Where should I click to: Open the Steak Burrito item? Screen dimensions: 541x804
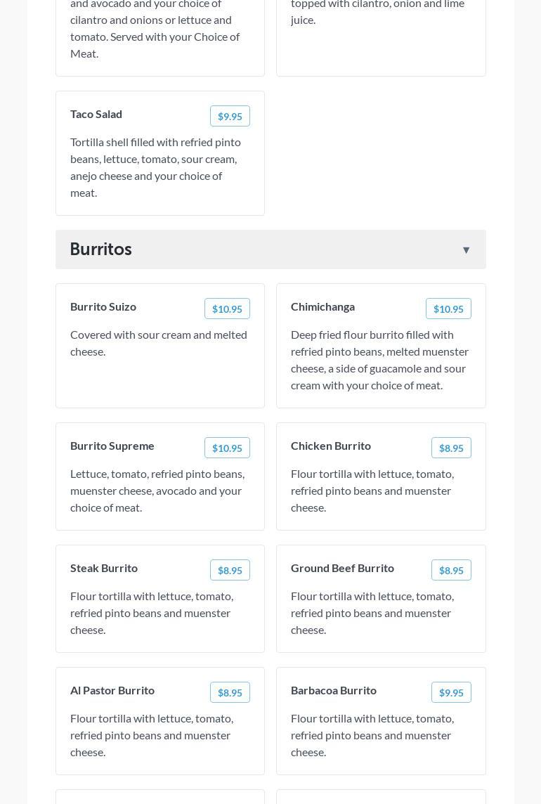(x=104, y=568)
